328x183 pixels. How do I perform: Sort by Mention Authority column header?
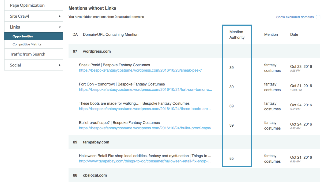(237, 35)
